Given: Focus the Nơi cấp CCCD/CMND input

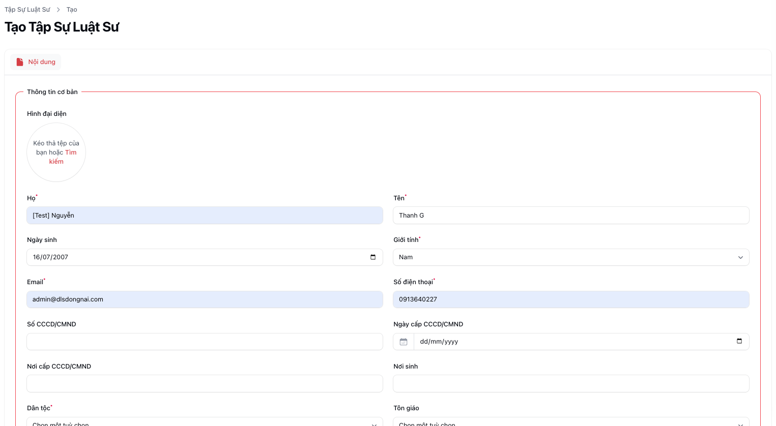Looking at the screenshot, I should 205,383.
